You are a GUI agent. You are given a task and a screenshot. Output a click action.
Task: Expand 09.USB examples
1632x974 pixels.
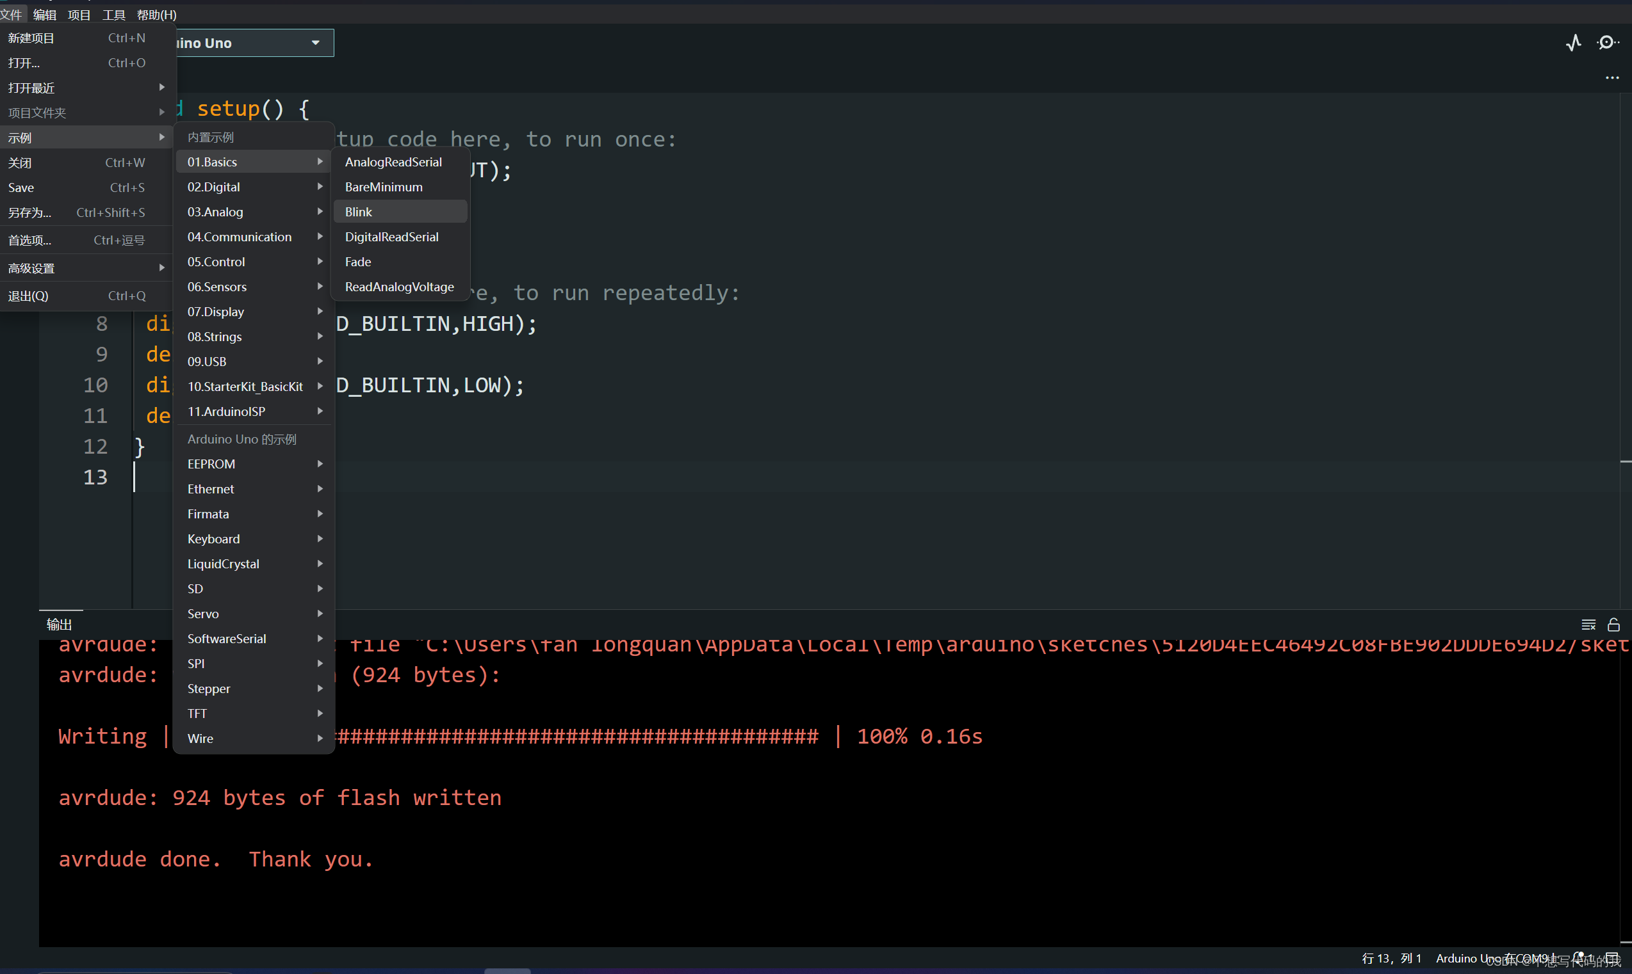click(x=255, y=362)
